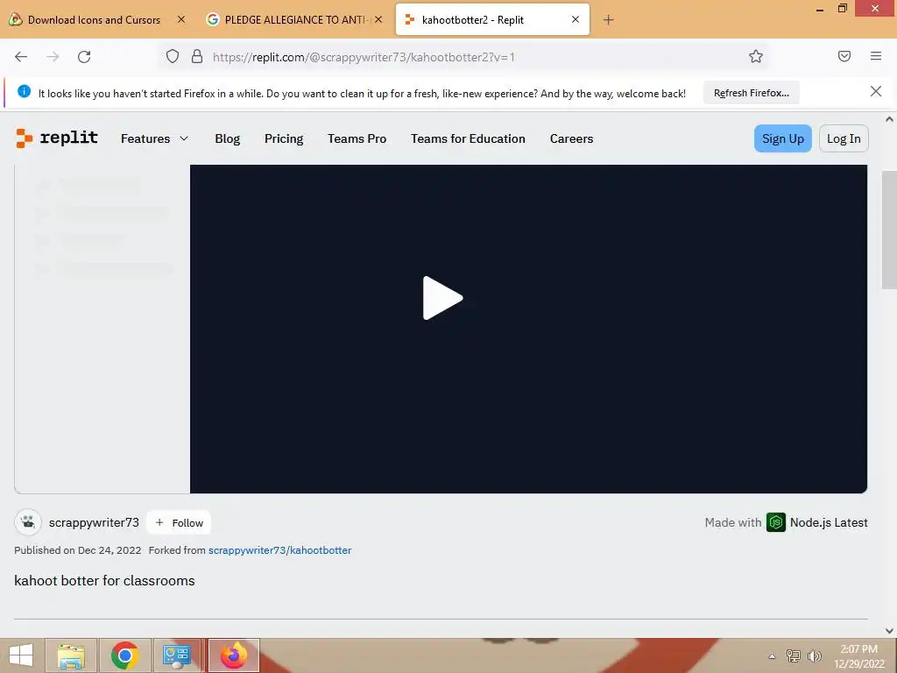Click the Firefox taskbar icon
The width and height of the screenshot is (897, 673).
pos(233,655)
